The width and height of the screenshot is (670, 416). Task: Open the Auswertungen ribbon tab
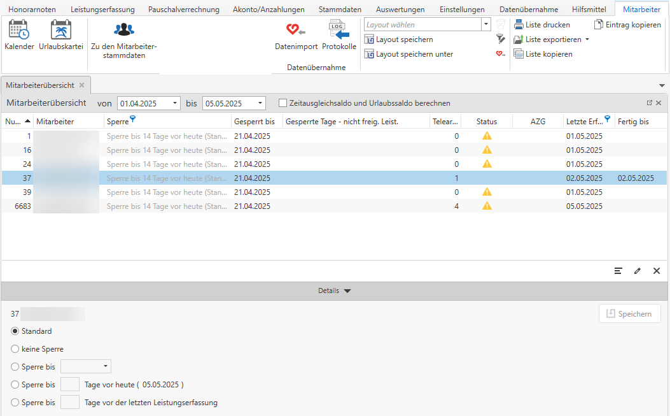pos(400,10)
